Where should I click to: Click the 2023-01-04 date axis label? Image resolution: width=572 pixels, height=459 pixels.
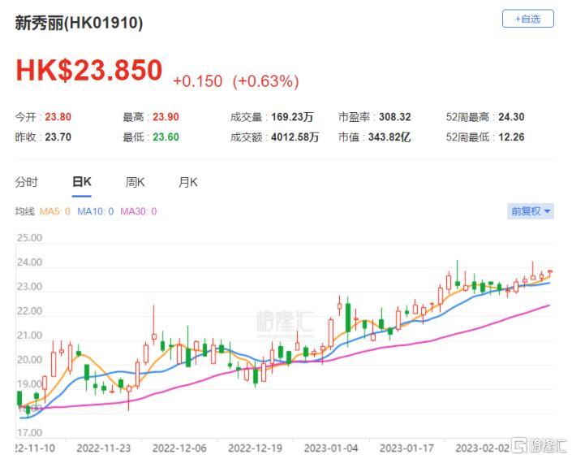coord(331,448)
